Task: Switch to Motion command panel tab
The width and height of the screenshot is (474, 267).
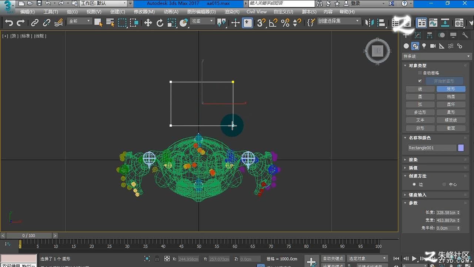Action: pos(441,35)
